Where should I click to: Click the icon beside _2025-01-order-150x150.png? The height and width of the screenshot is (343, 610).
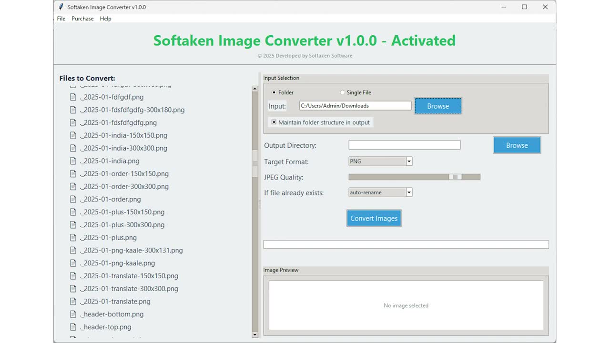point(73,174)
